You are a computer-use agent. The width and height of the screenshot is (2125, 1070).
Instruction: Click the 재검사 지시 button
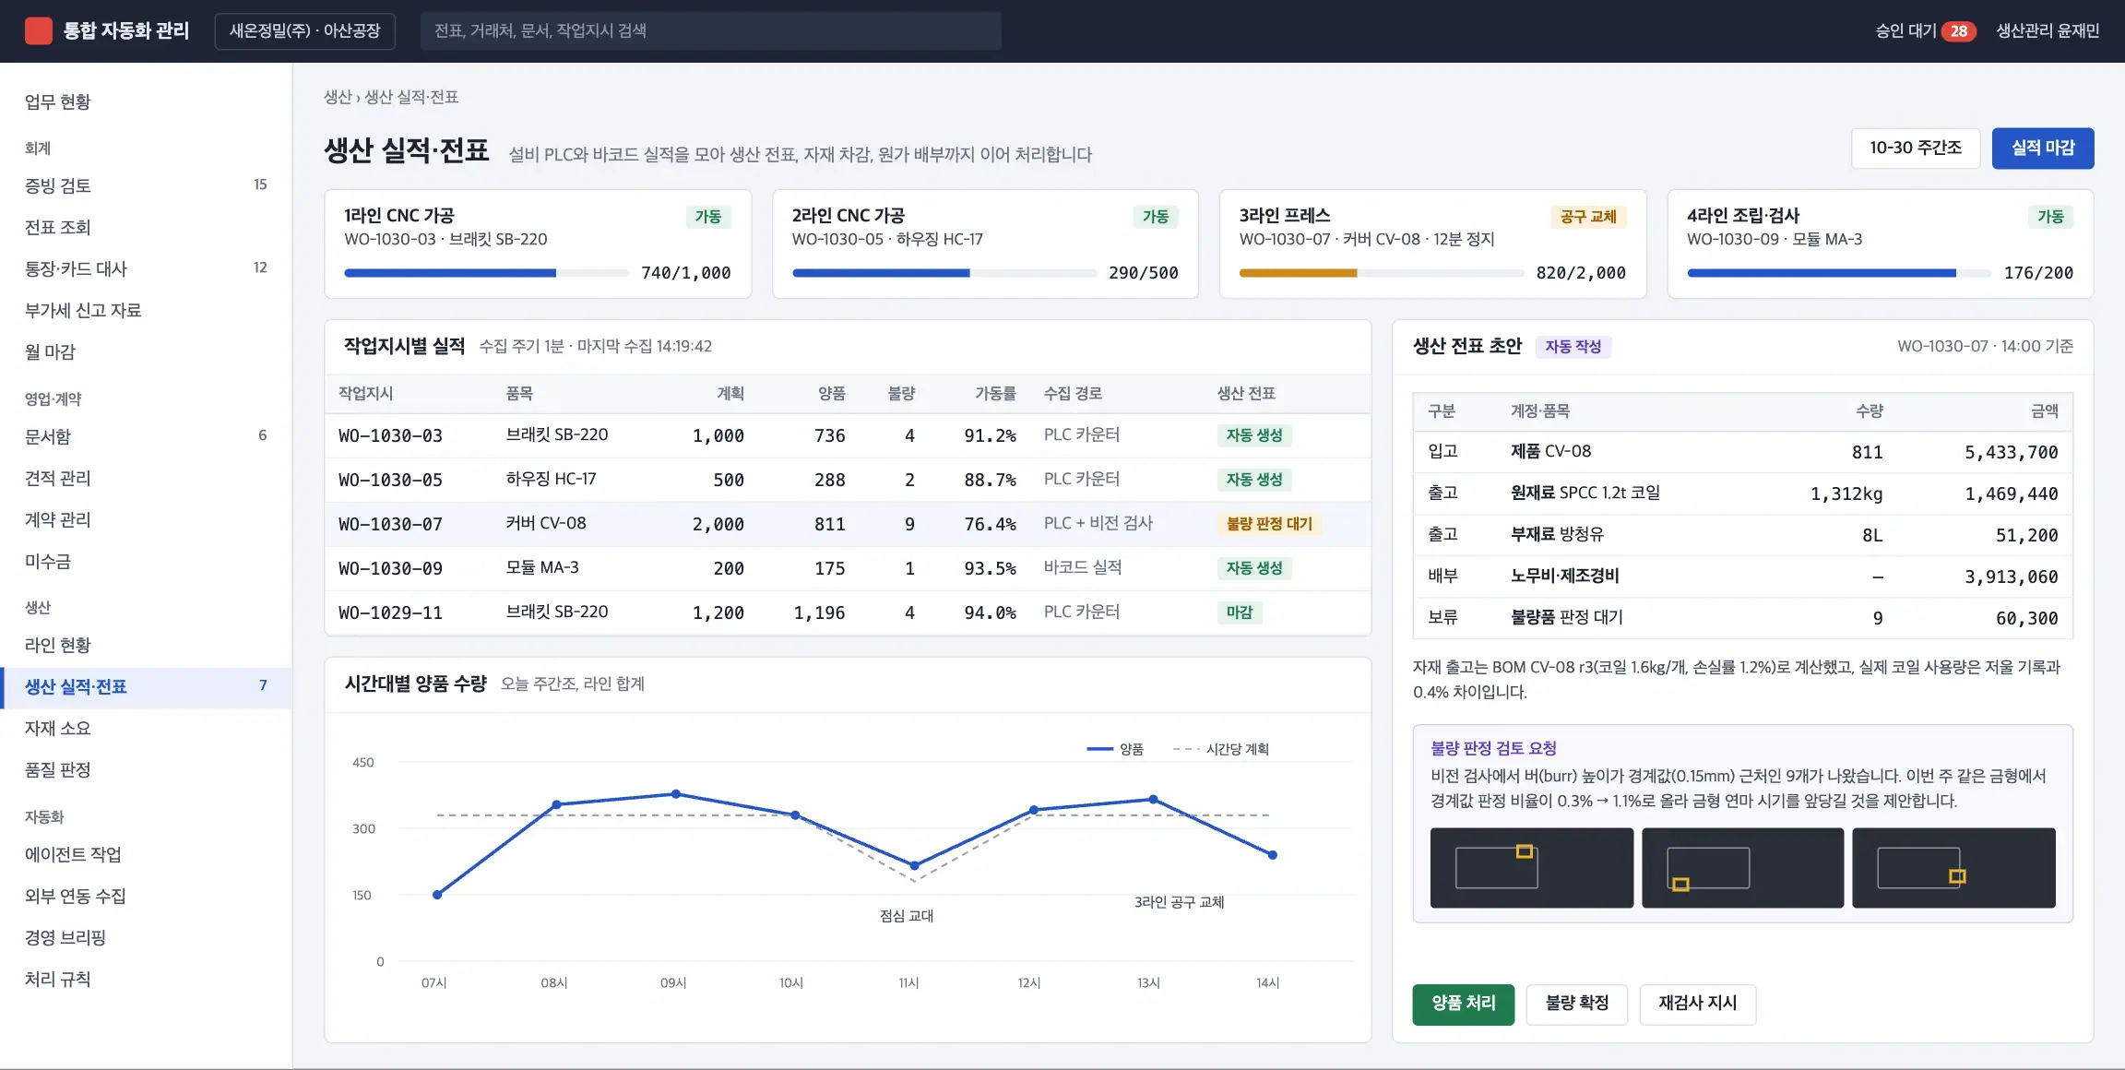pos(1697,1004)
